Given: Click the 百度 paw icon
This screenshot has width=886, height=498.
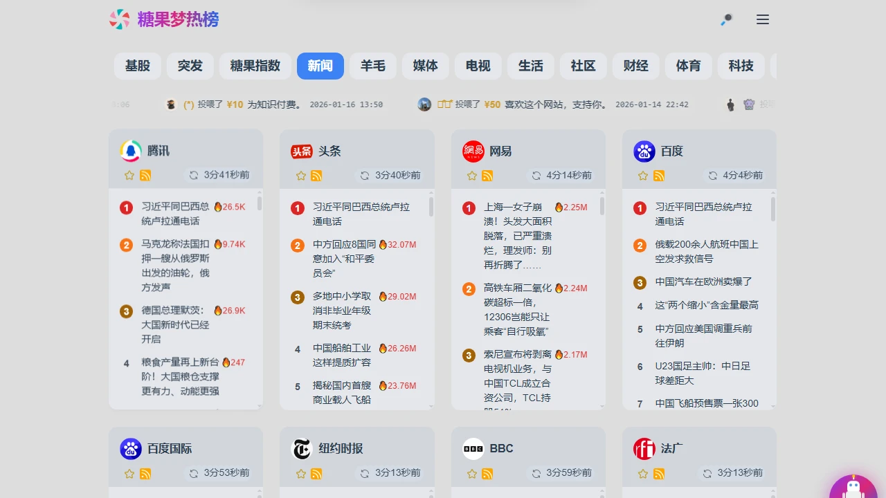Looking at the screenshot, I should pos(644,151).
